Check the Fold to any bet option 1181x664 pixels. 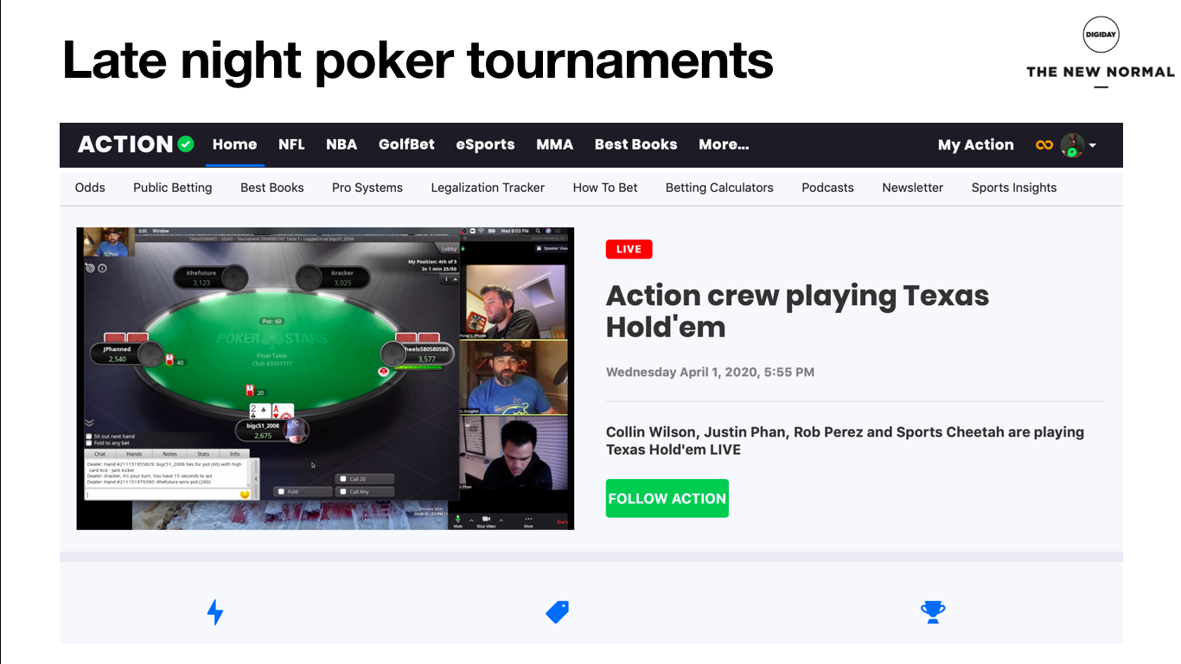[x=89, y=443]
